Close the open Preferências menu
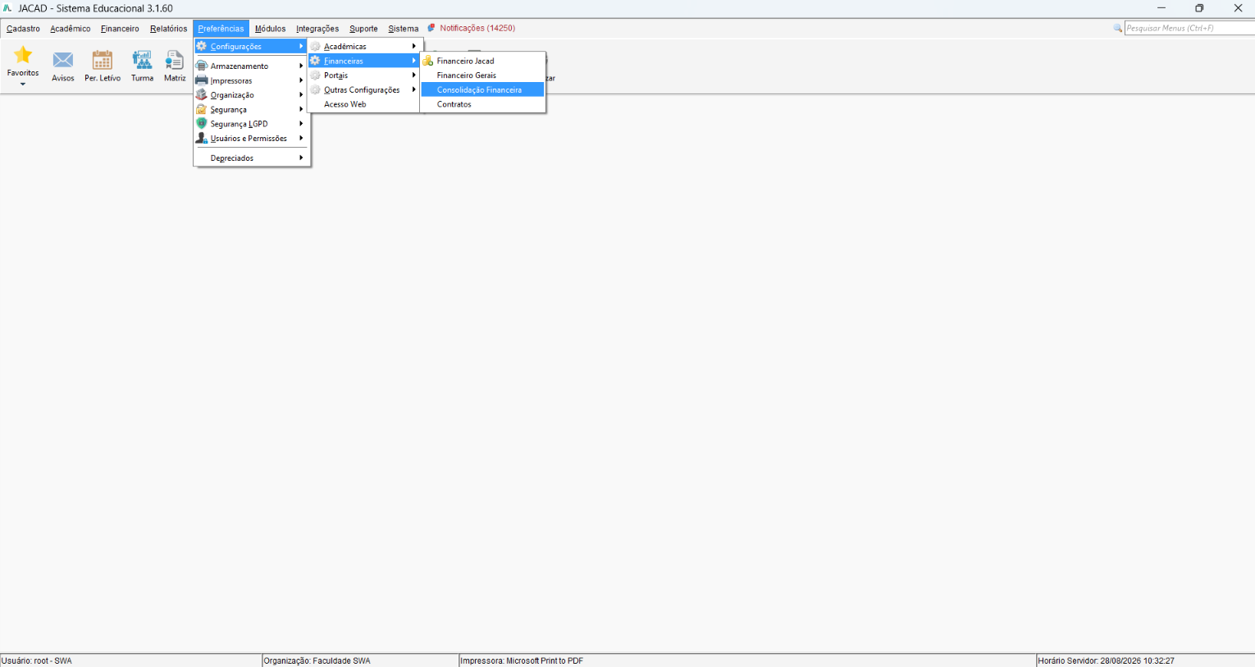The width and height of the screenshot is (1255, 667). pos(221,29)
